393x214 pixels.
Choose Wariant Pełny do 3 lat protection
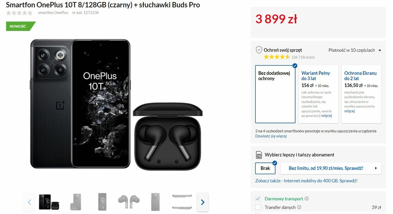coord(318,94)
